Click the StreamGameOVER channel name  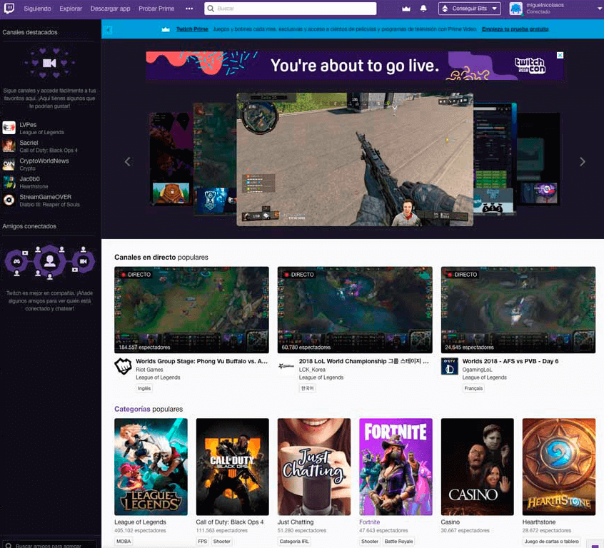46,197
